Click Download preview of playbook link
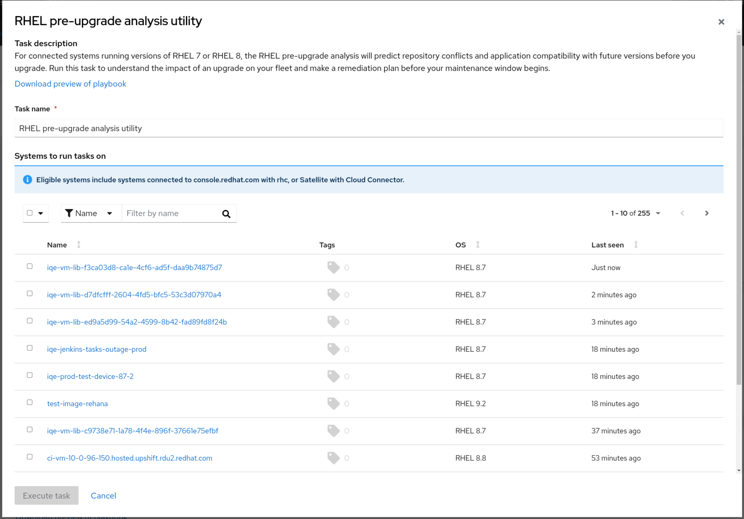 (x=71, y=84)
